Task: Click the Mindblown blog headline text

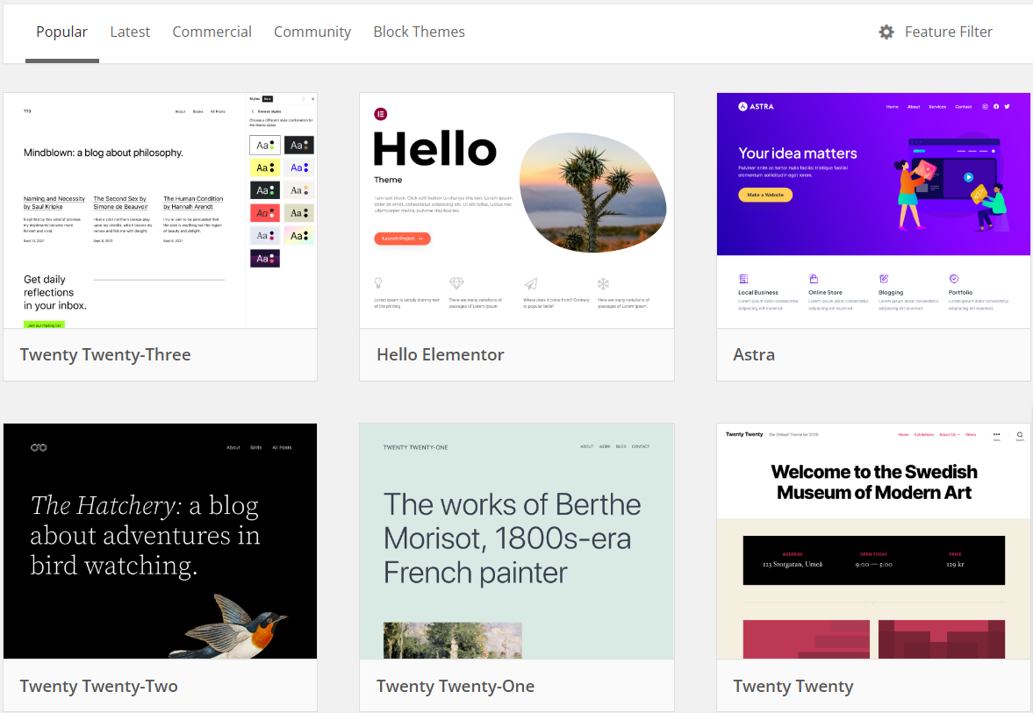Action: tap(104, 153)
